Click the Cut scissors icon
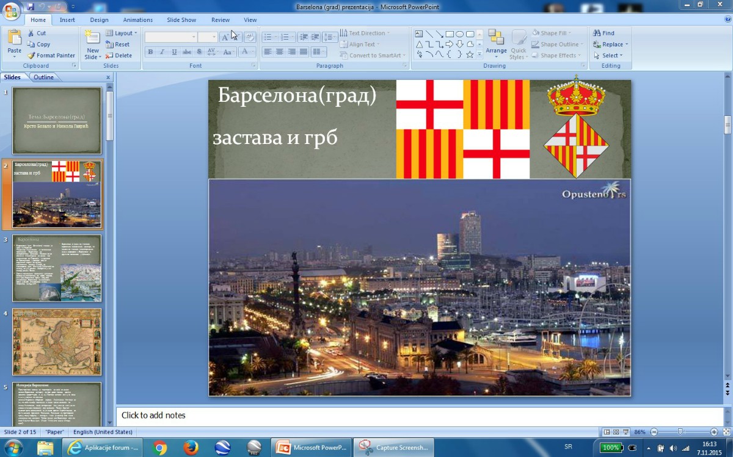The width and height of the screenshot is (733, 457). click(x=32, y=34)
